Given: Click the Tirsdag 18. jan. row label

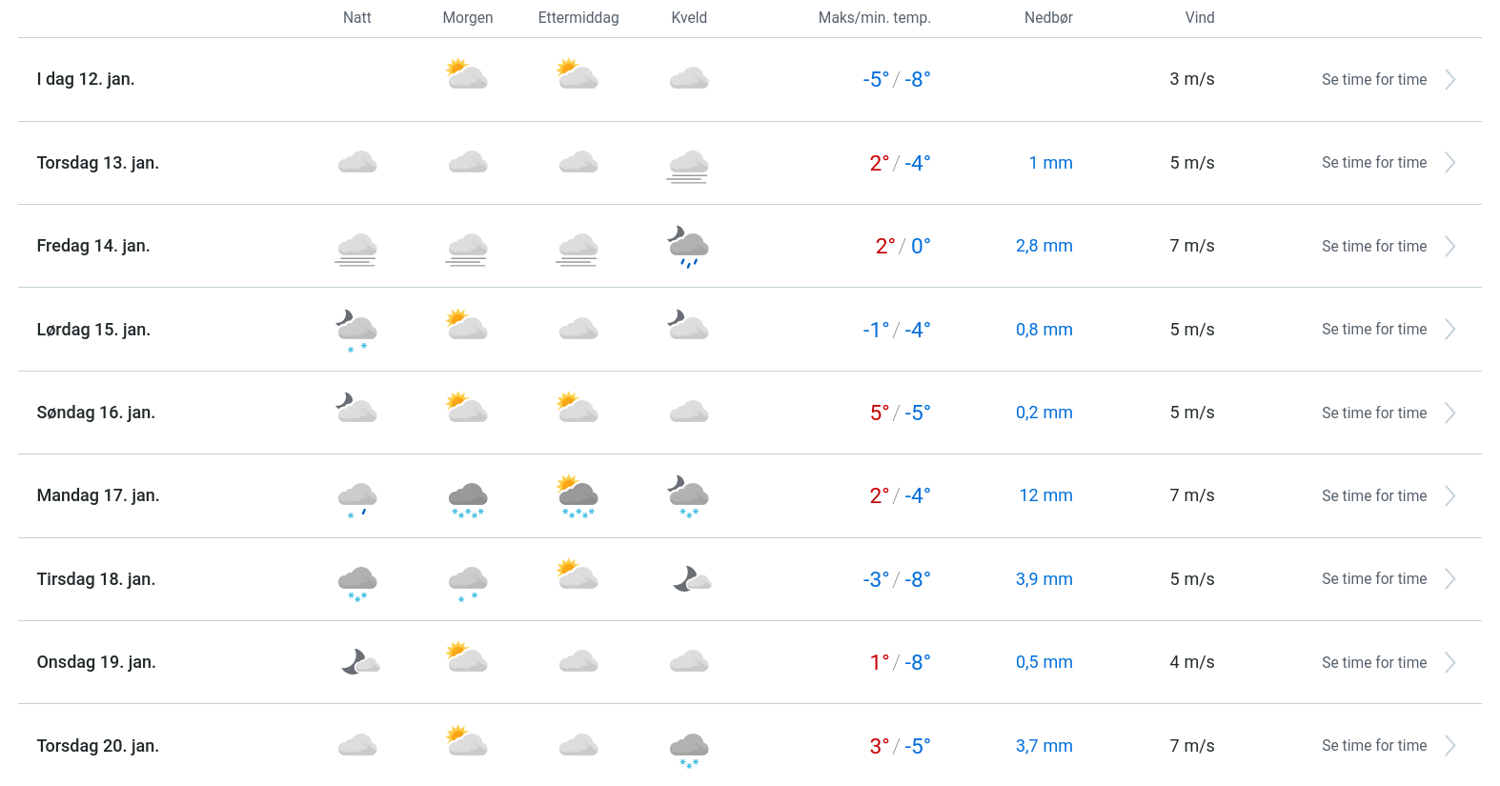Looking at the screenshot, I should click(x=95, y=579).
